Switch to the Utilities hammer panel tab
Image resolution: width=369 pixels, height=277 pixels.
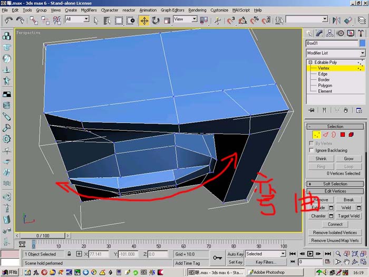point(361,33)
